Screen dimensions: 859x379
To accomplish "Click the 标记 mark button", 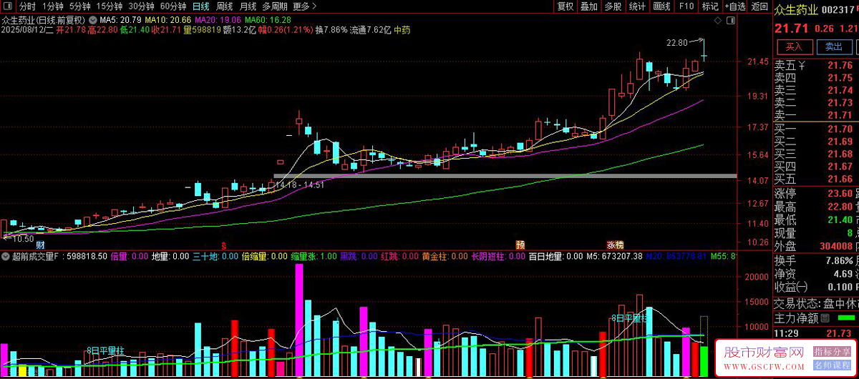I will click(710, 6).
